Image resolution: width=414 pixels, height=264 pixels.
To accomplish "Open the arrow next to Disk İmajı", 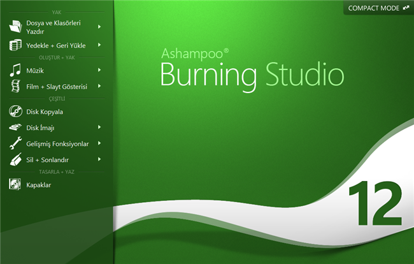I will 99,128.
